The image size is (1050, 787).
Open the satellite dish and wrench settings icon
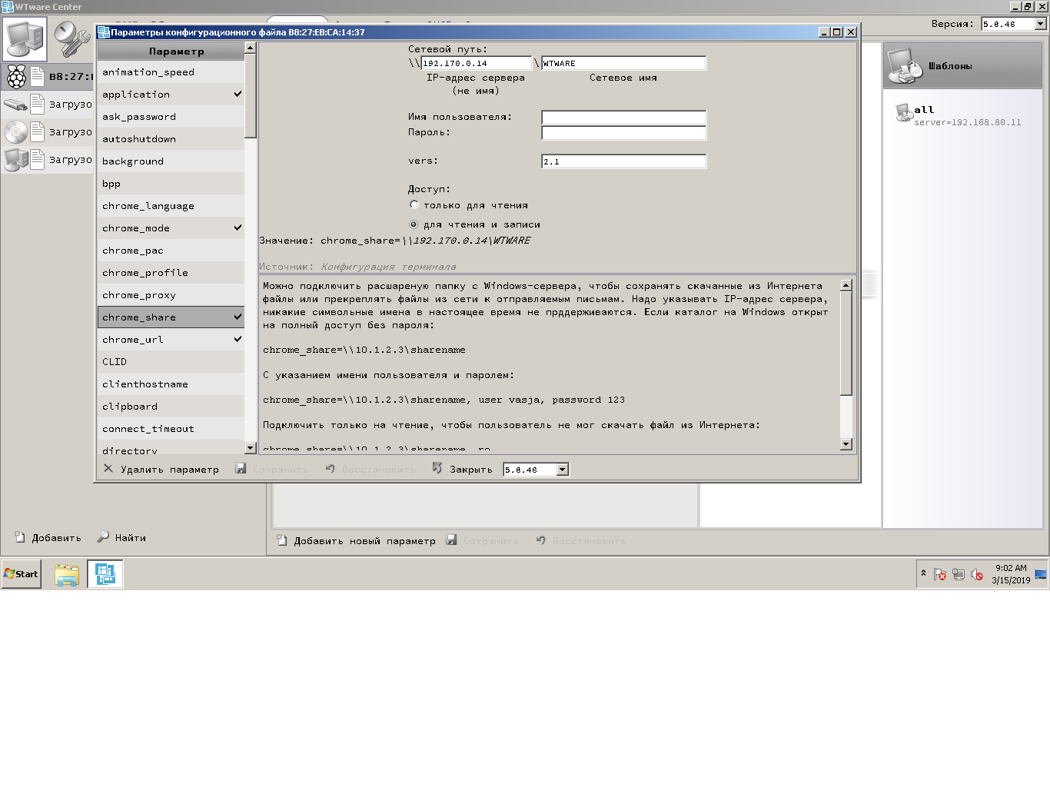click(x=71, y=38)
